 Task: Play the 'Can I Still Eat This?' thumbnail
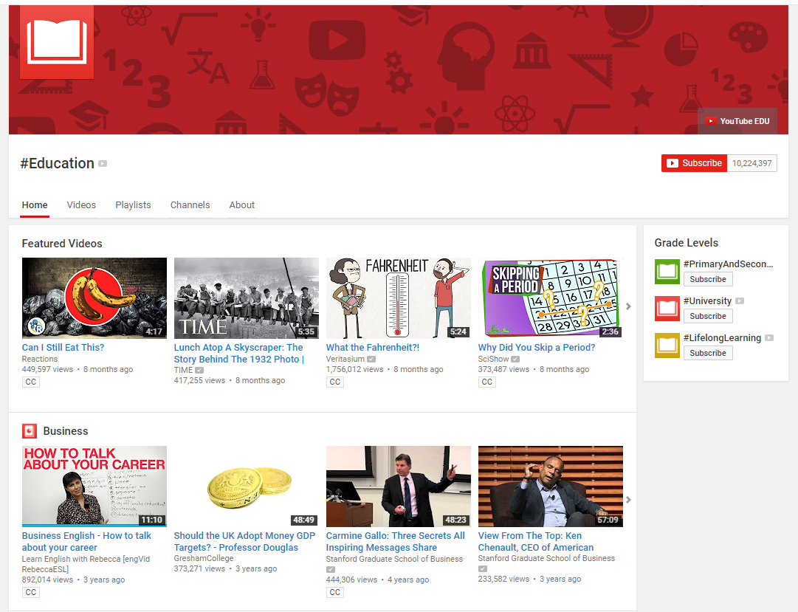pyautogui.click(x=94, y=298)
